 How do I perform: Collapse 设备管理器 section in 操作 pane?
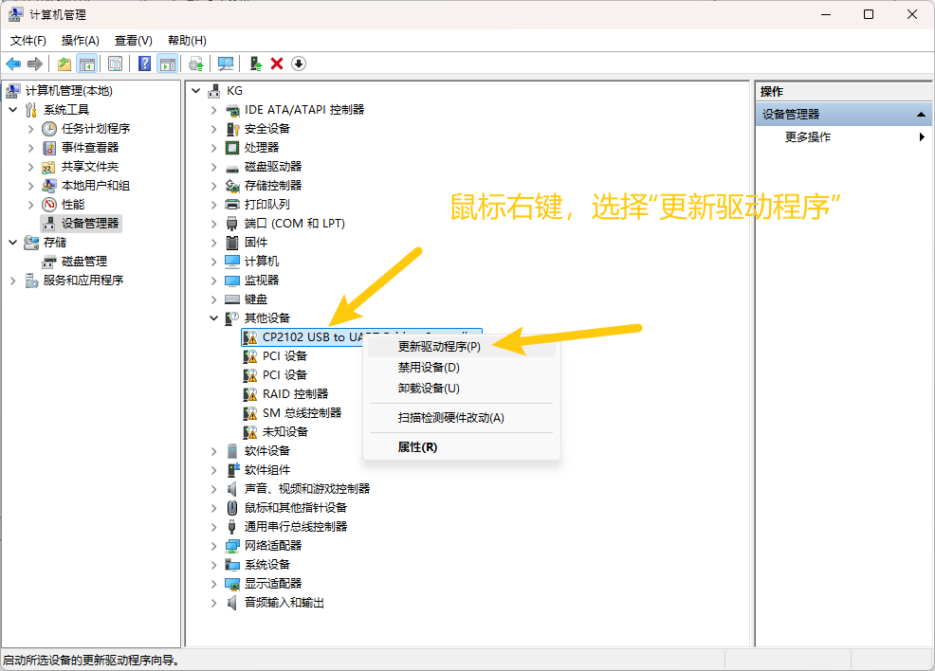pos(921,115)
